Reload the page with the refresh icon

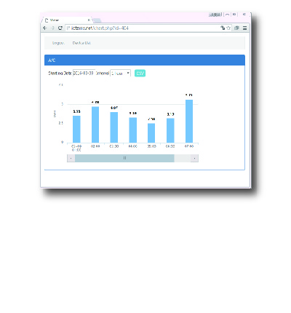point(60,28)
